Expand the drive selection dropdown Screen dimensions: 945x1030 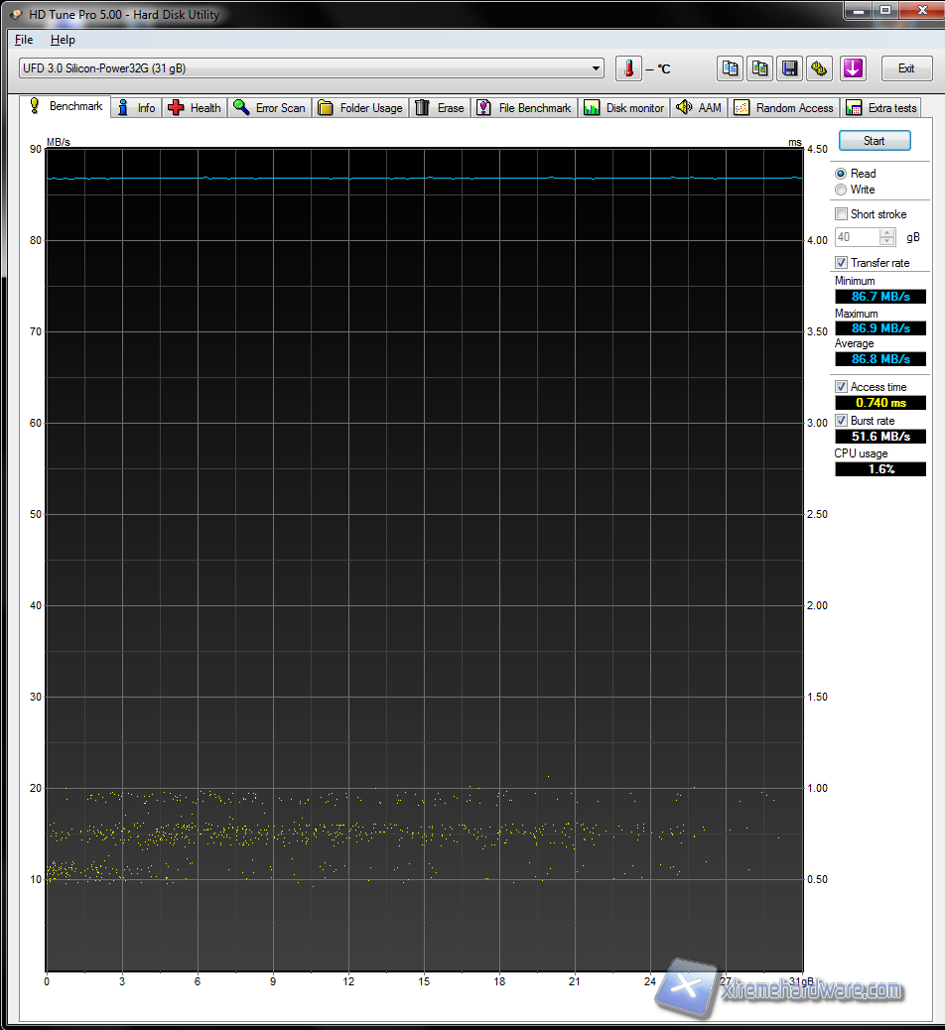tap(596, 68)
